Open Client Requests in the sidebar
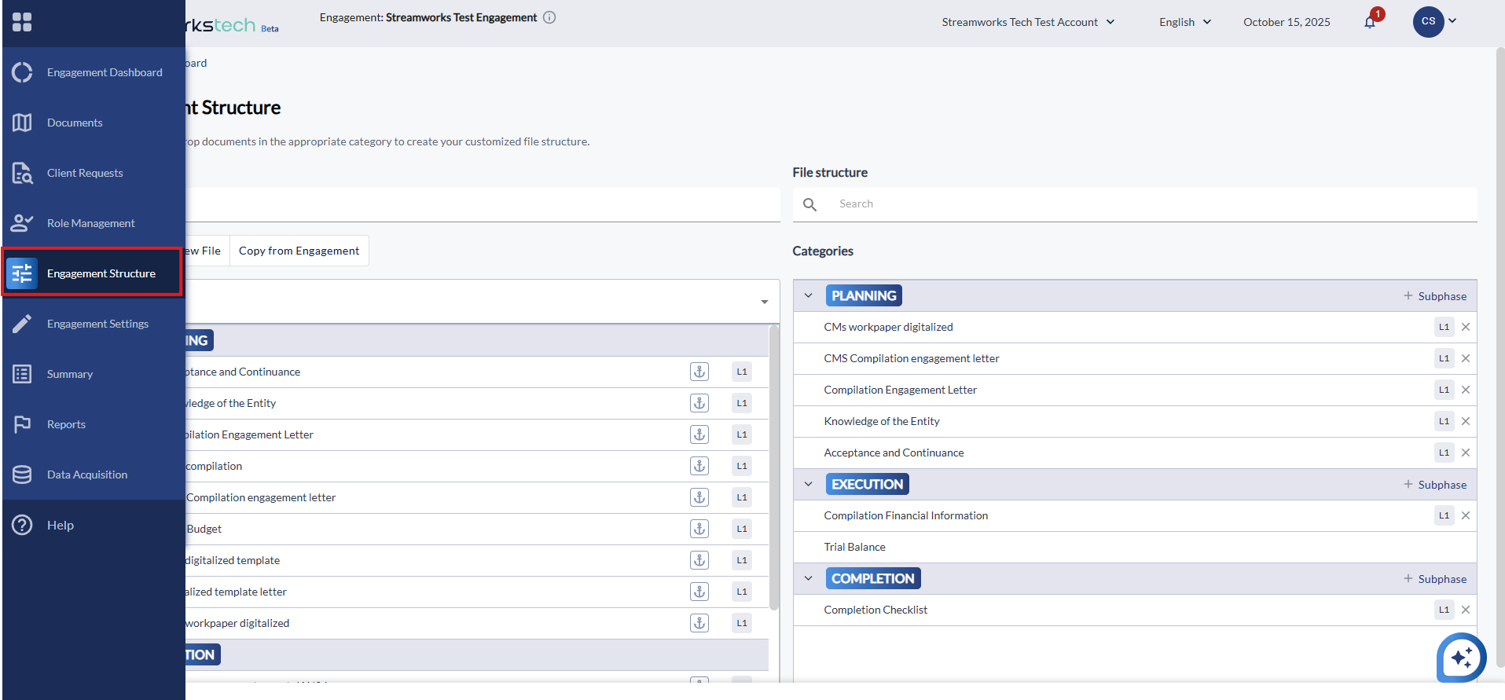Image resolution: width=1505 pixels, height=700 pixels. coord(85,173)
